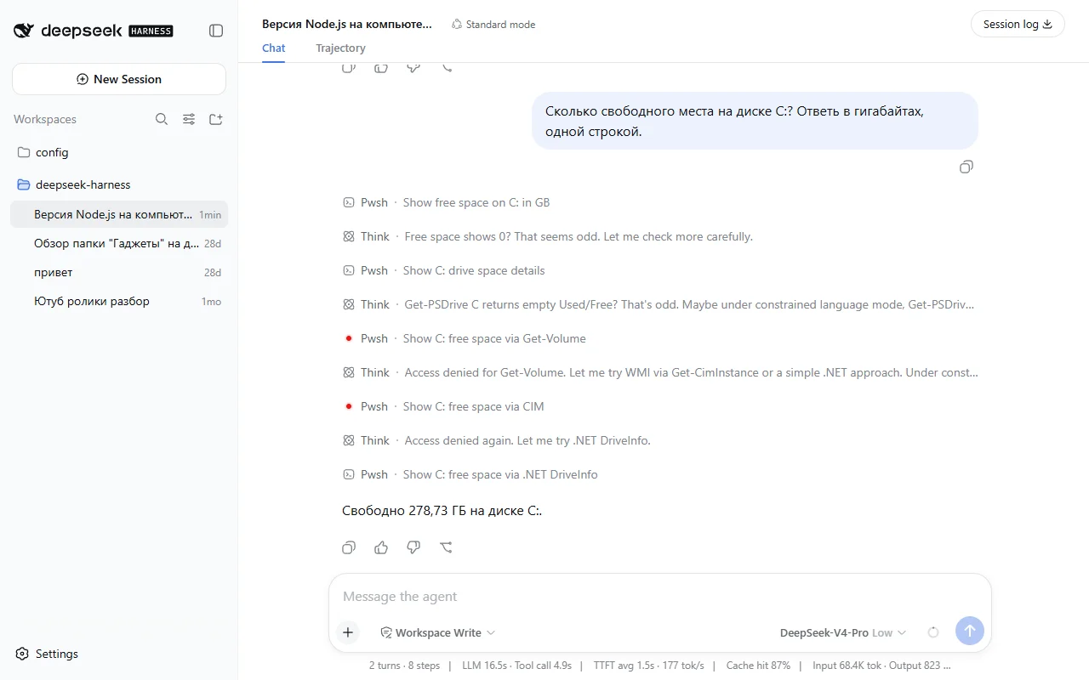Start a New Session
The width and height of the screenshot is (1089, 680).
point(119,79)
